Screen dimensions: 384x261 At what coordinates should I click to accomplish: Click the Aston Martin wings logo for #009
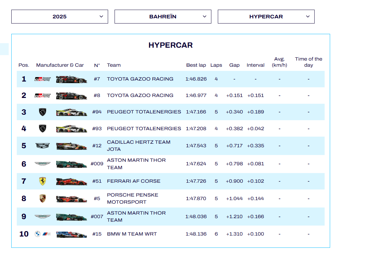pos(43,164)
